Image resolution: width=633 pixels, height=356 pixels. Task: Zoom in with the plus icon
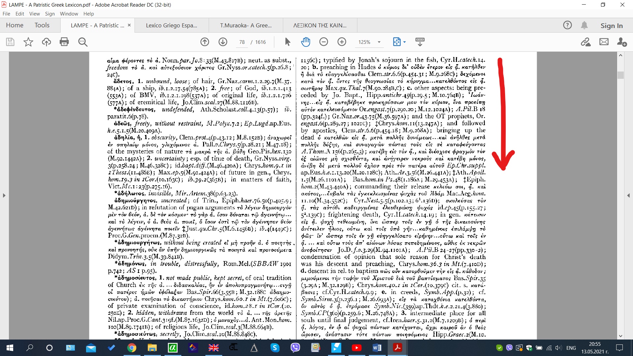pos(342,42)
